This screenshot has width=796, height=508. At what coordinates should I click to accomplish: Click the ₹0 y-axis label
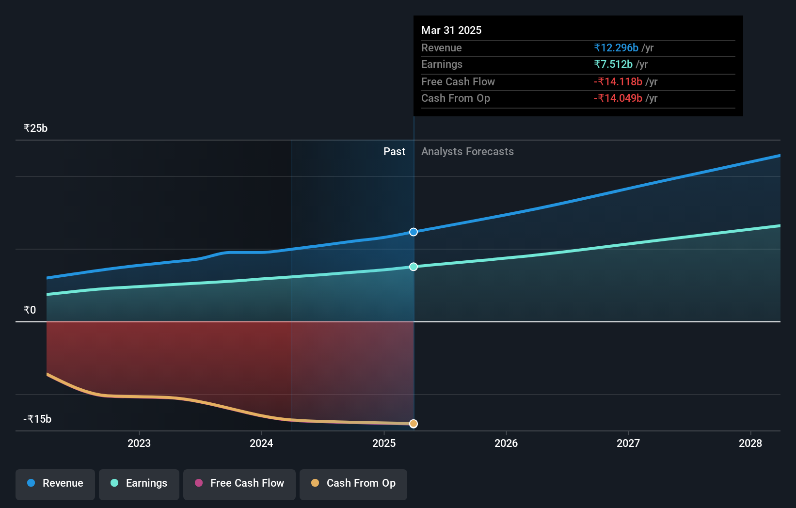tap(30, 310)
